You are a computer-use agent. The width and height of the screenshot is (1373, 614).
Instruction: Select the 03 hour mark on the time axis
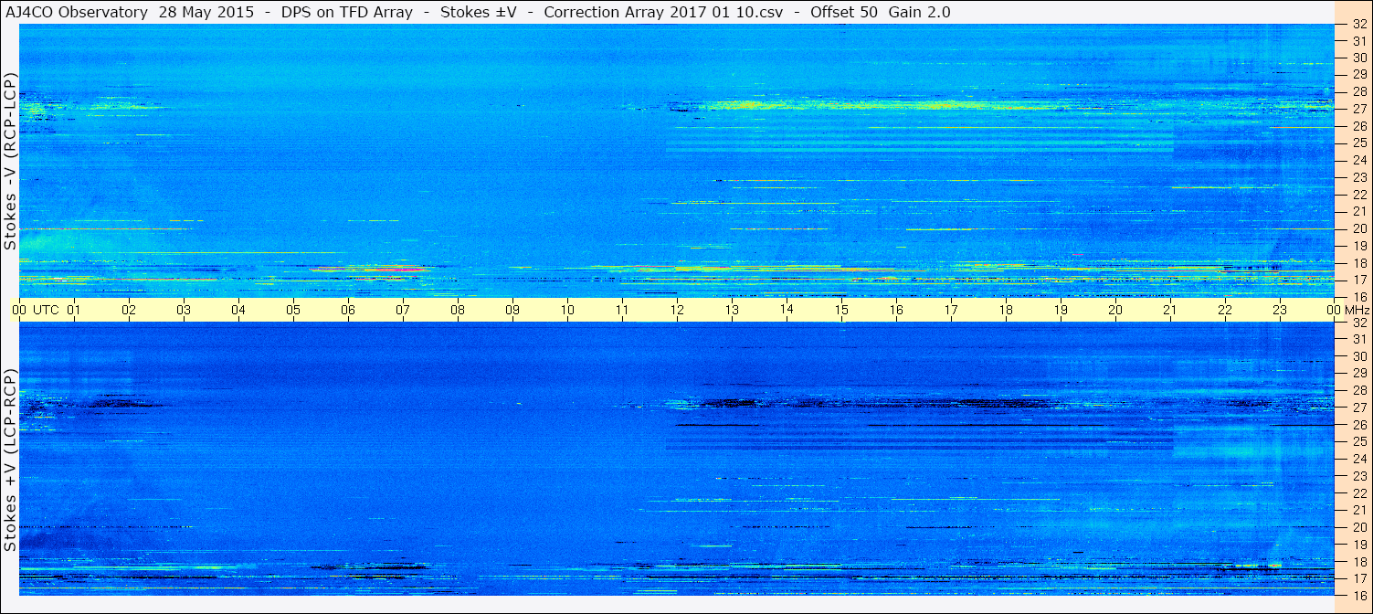(x=184, y=310)
